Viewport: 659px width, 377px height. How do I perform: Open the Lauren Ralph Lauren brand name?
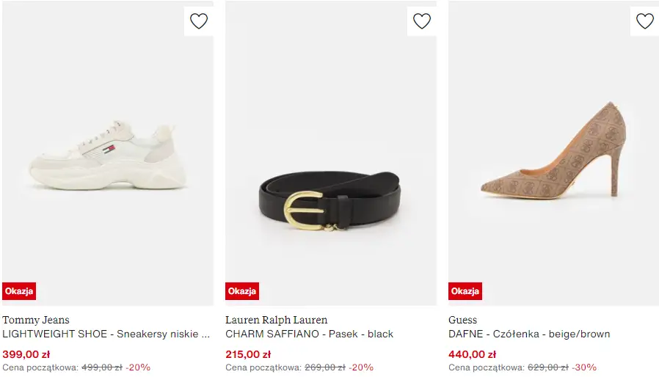point(277,320)
